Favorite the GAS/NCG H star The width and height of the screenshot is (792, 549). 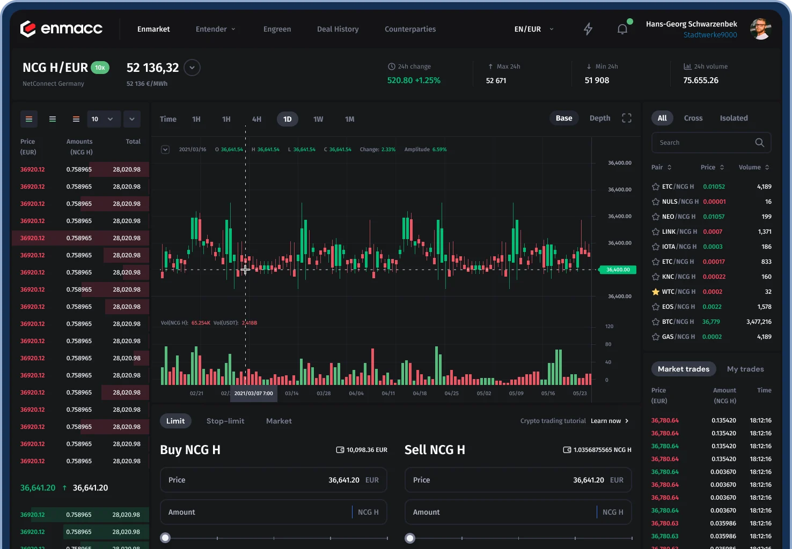[x=656, y=337]
